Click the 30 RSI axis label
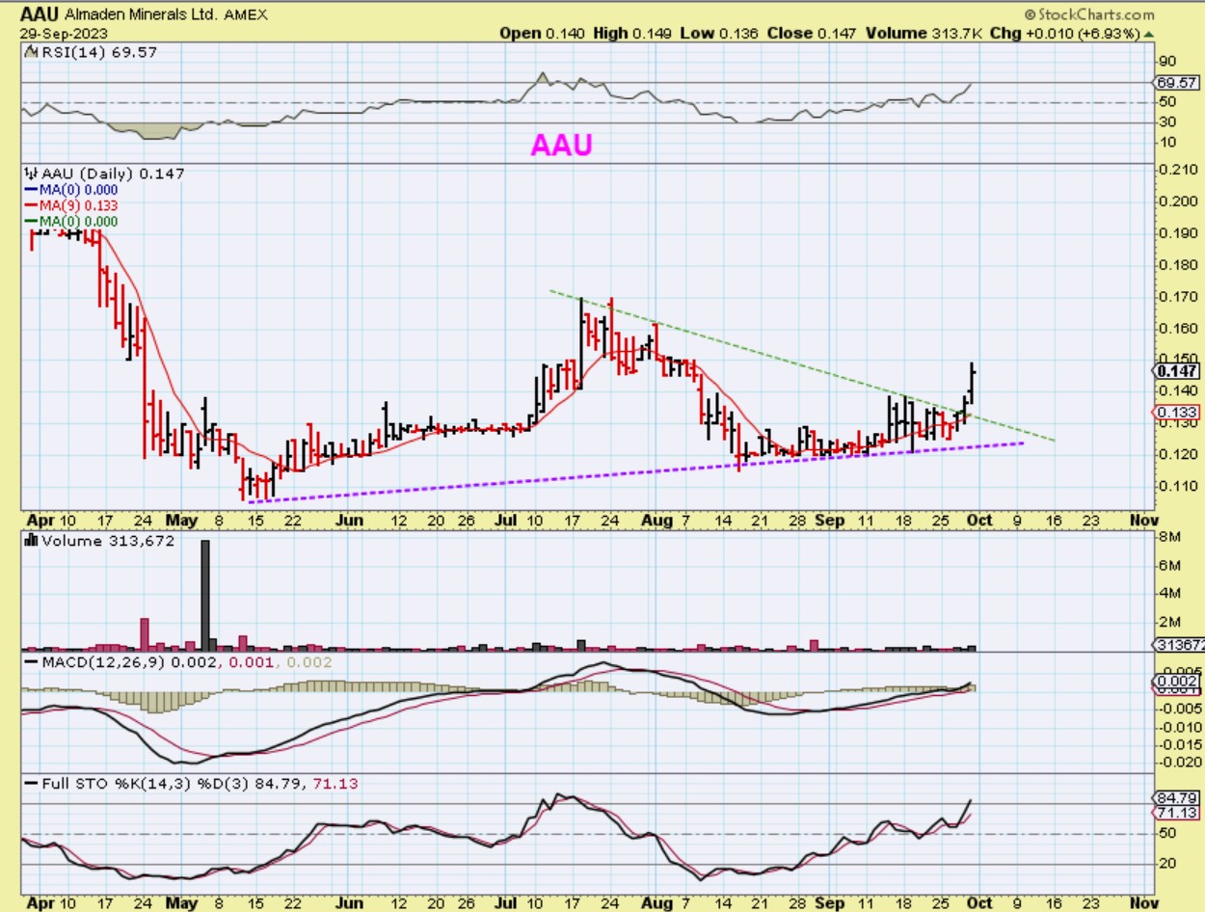Image resolution: width=1205 pixels, height=912 pixels. (x=1166, y=121)
